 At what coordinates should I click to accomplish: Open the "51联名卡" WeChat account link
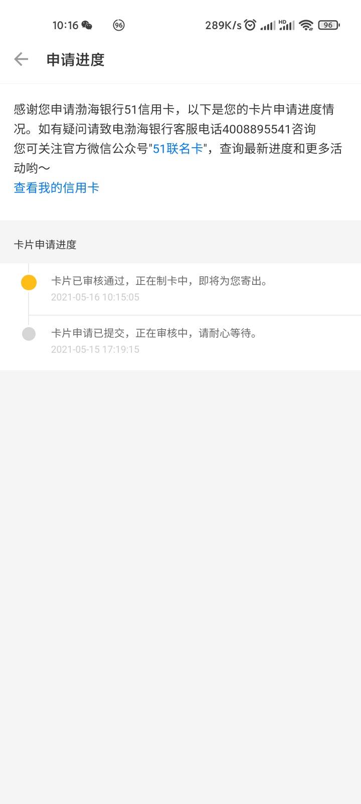click(x=178, y=149)
